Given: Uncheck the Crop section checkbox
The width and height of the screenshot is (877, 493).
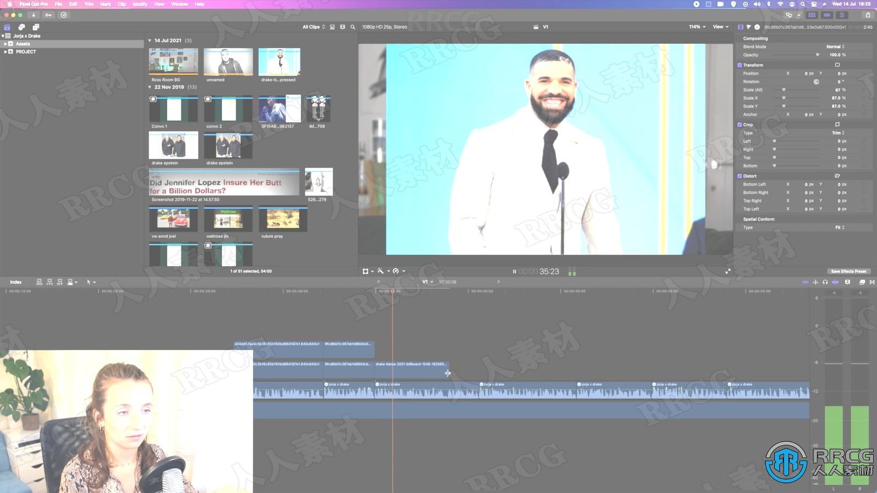Looking at the screenshot, I should pos(739,125).
